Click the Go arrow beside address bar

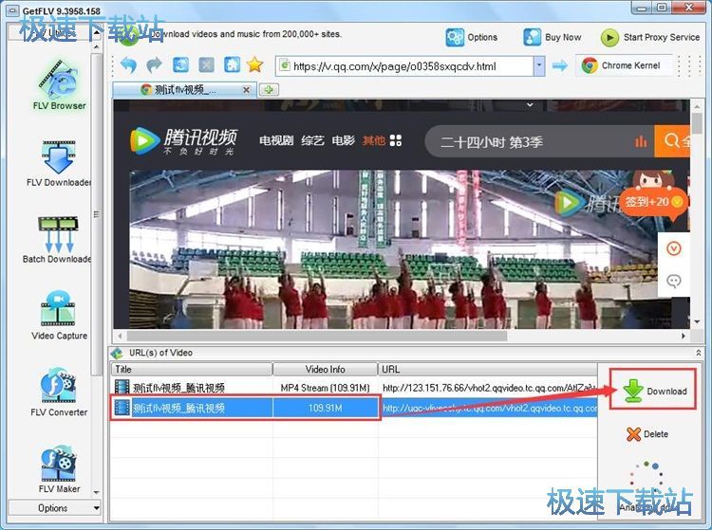[x=559, y=66]
